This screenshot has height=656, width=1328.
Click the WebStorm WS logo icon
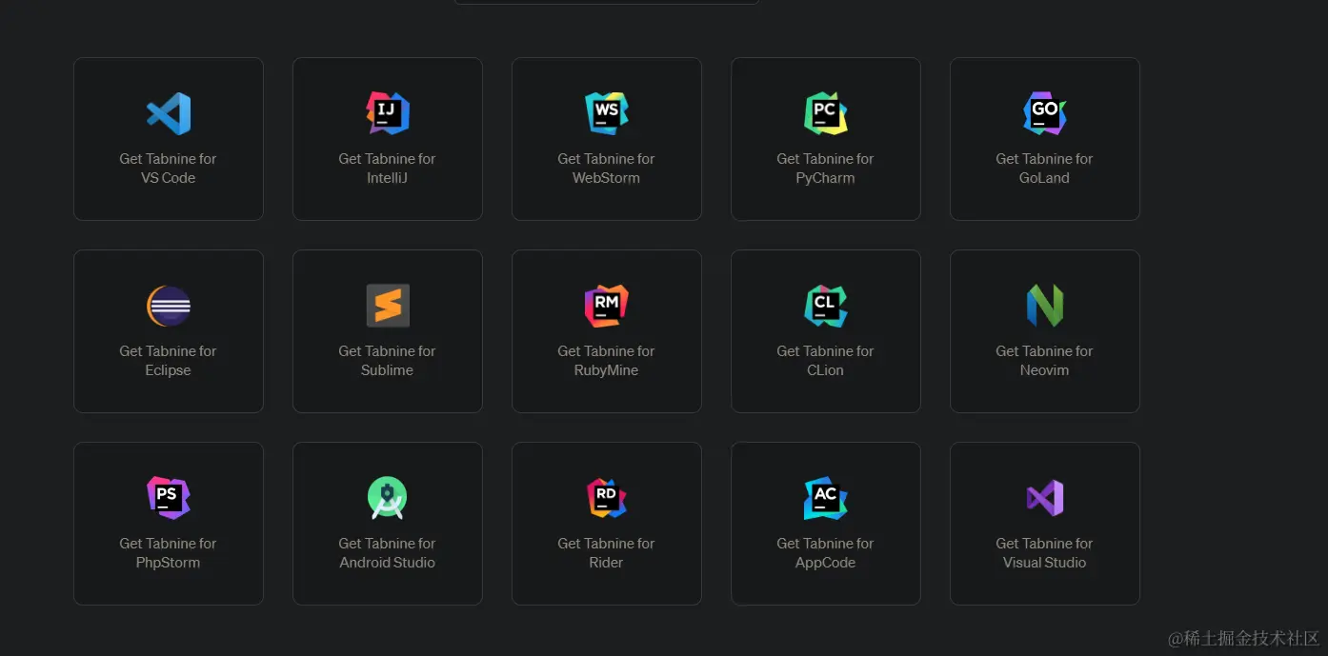607,113
